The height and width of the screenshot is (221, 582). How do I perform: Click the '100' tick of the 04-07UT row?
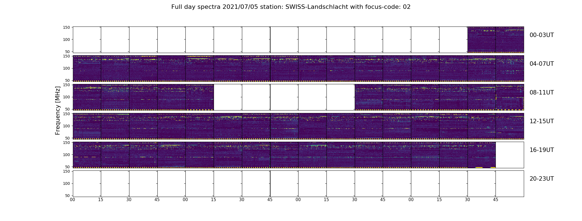coord(67,68)
